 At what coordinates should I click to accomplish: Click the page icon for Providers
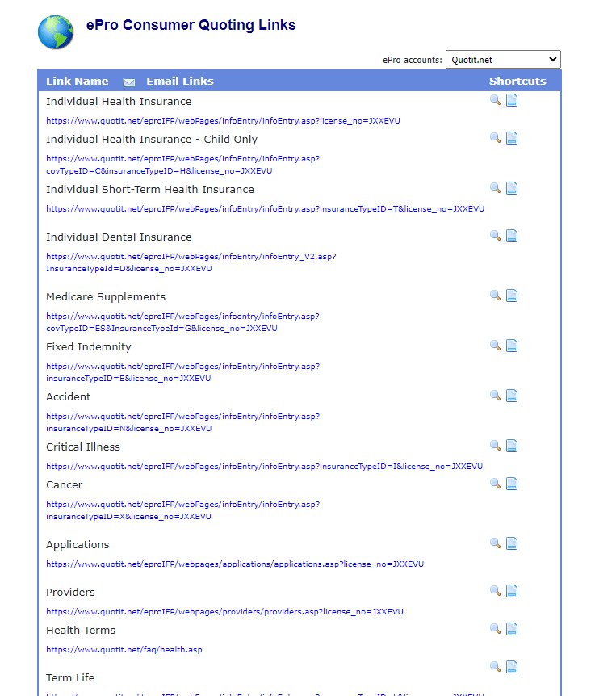click(512, 591)
